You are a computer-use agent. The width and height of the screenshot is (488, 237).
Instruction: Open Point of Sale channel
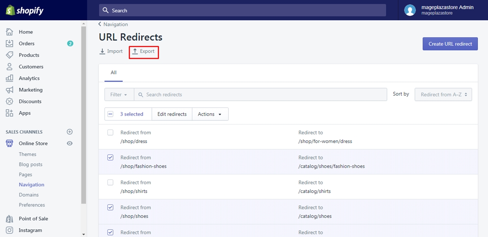pos(33,219)
